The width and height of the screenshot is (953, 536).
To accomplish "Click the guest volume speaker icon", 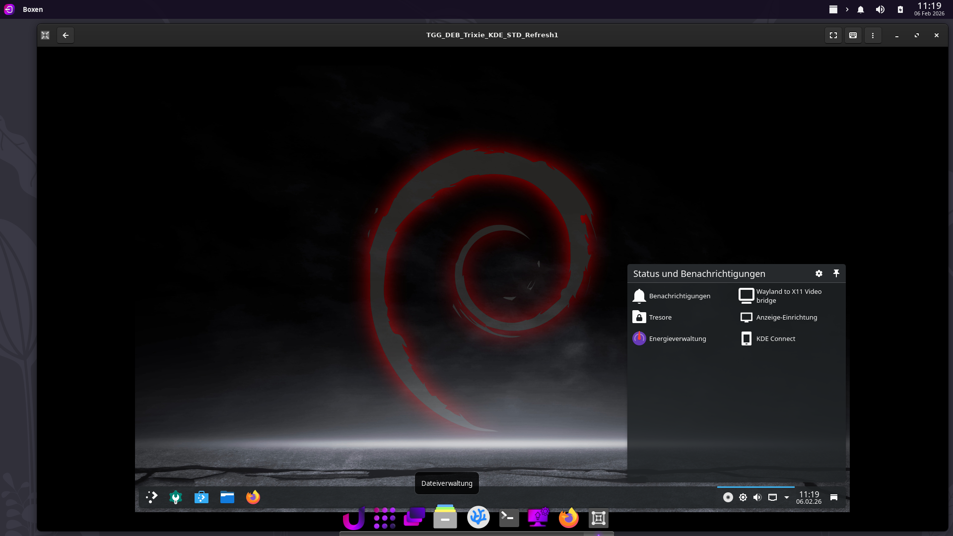I will (757, 497).
